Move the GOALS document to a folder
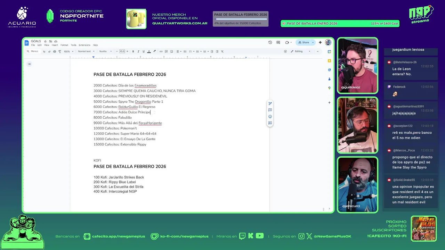The image size is (445, 250). pos(50,41)
